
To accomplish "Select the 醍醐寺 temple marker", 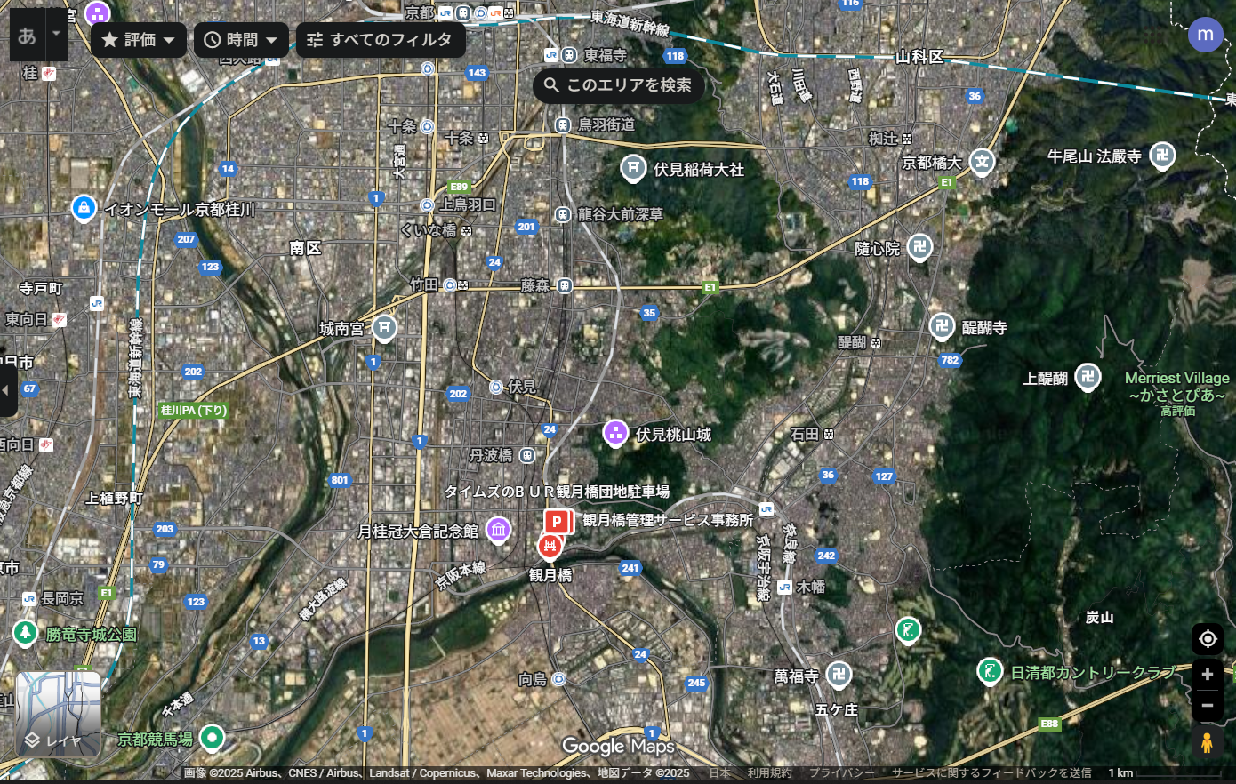I will point(942,326).
